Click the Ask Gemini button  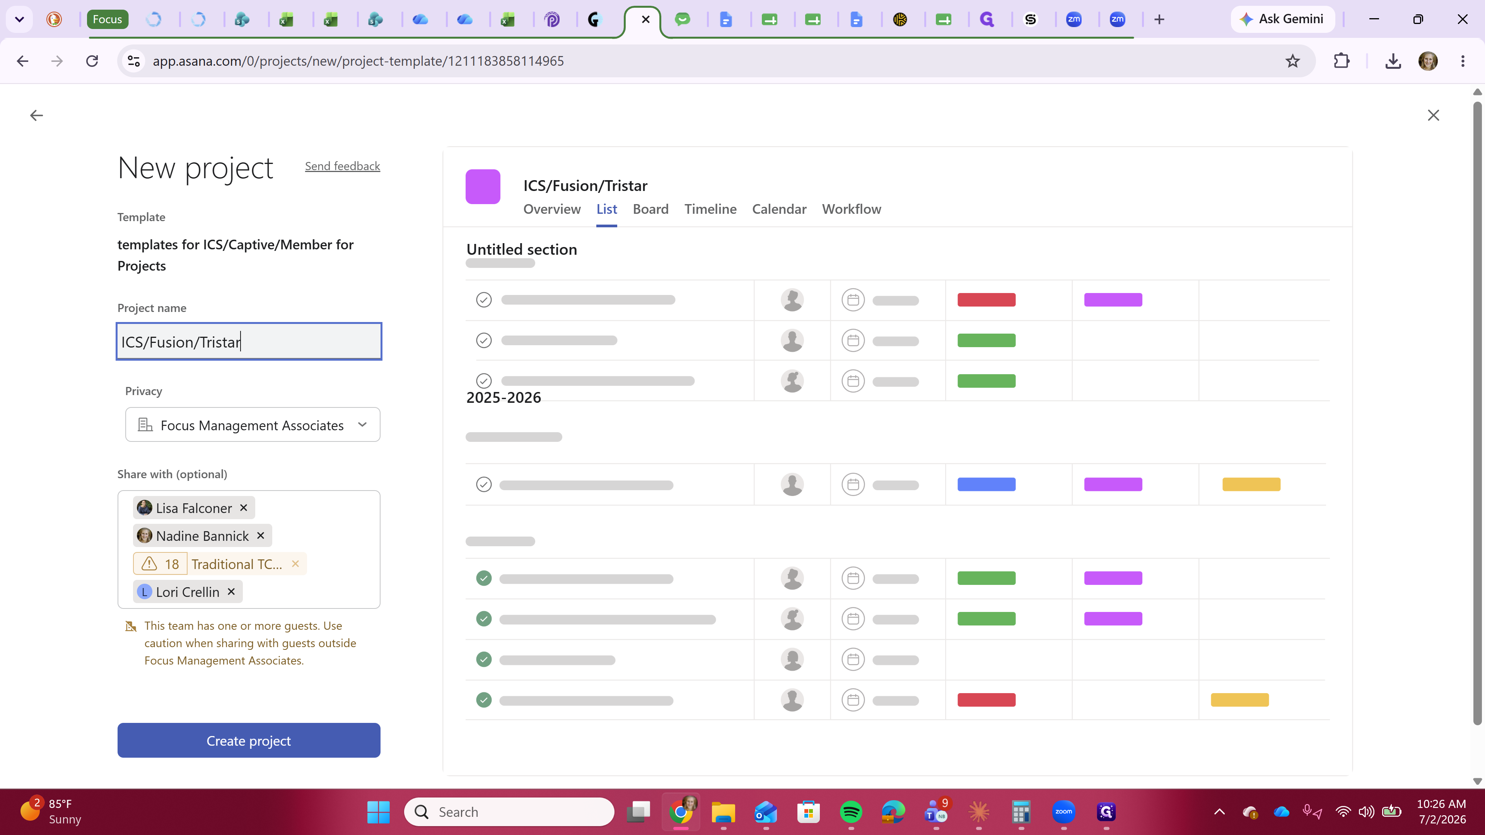point(1283,19)
